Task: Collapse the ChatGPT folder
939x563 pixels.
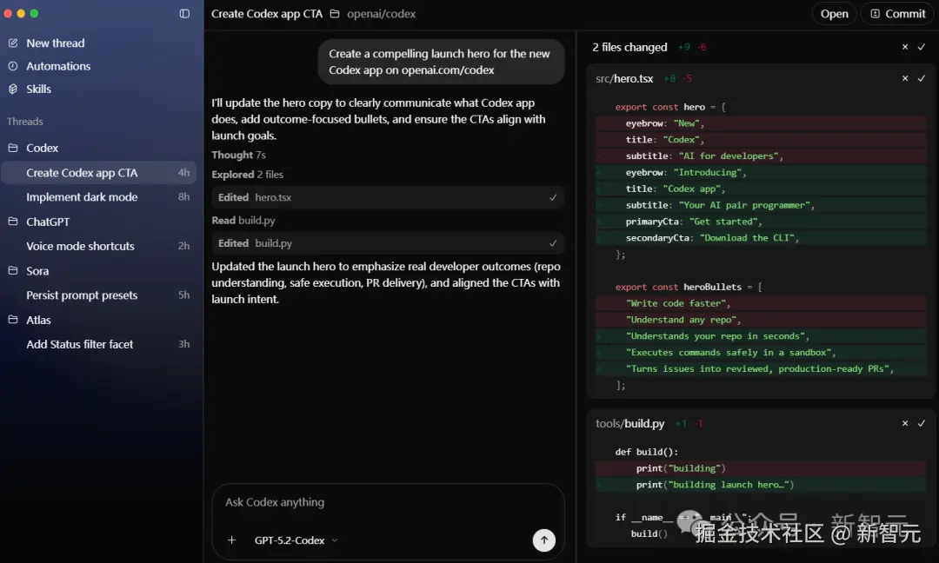Action: click(x=12, y=222)
